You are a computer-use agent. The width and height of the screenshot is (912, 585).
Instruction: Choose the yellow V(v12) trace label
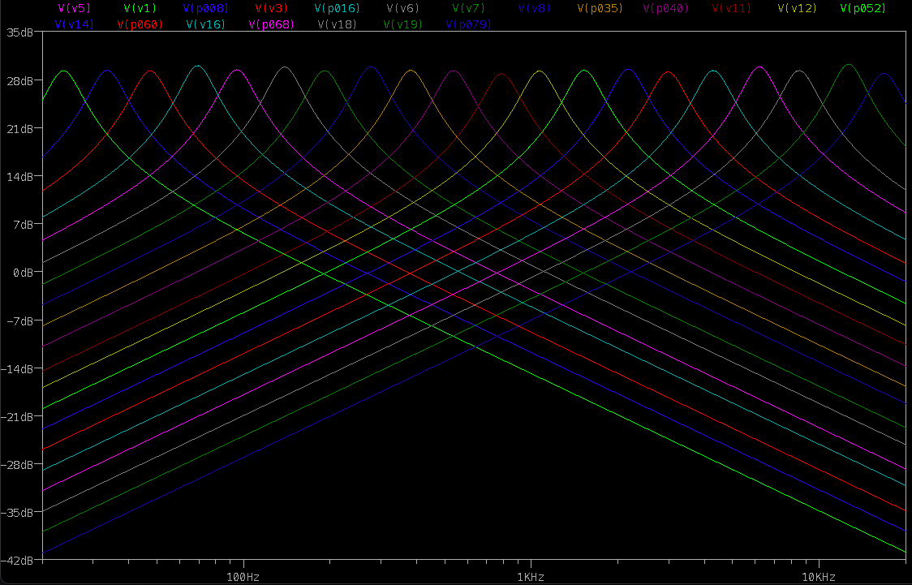798,9
